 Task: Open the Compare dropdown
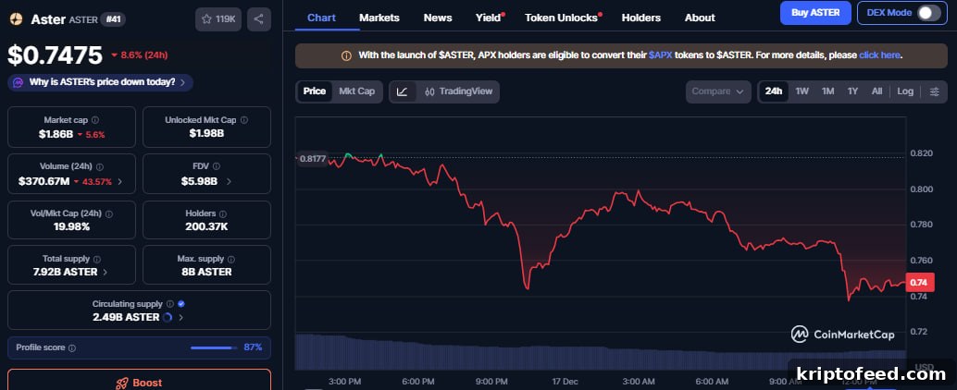718,91
